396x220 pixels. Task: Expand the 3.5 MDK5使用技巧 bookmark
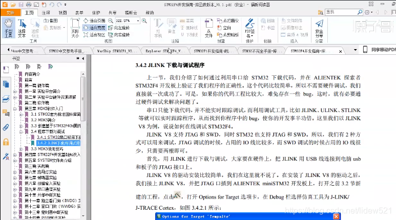[x=21, y=149]
